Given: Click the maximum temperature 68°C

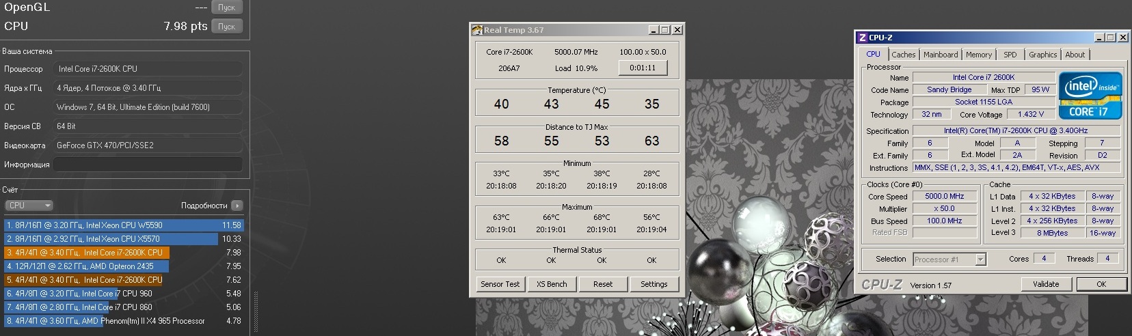Looking at the screenshot, I should (x=602, y=217).
